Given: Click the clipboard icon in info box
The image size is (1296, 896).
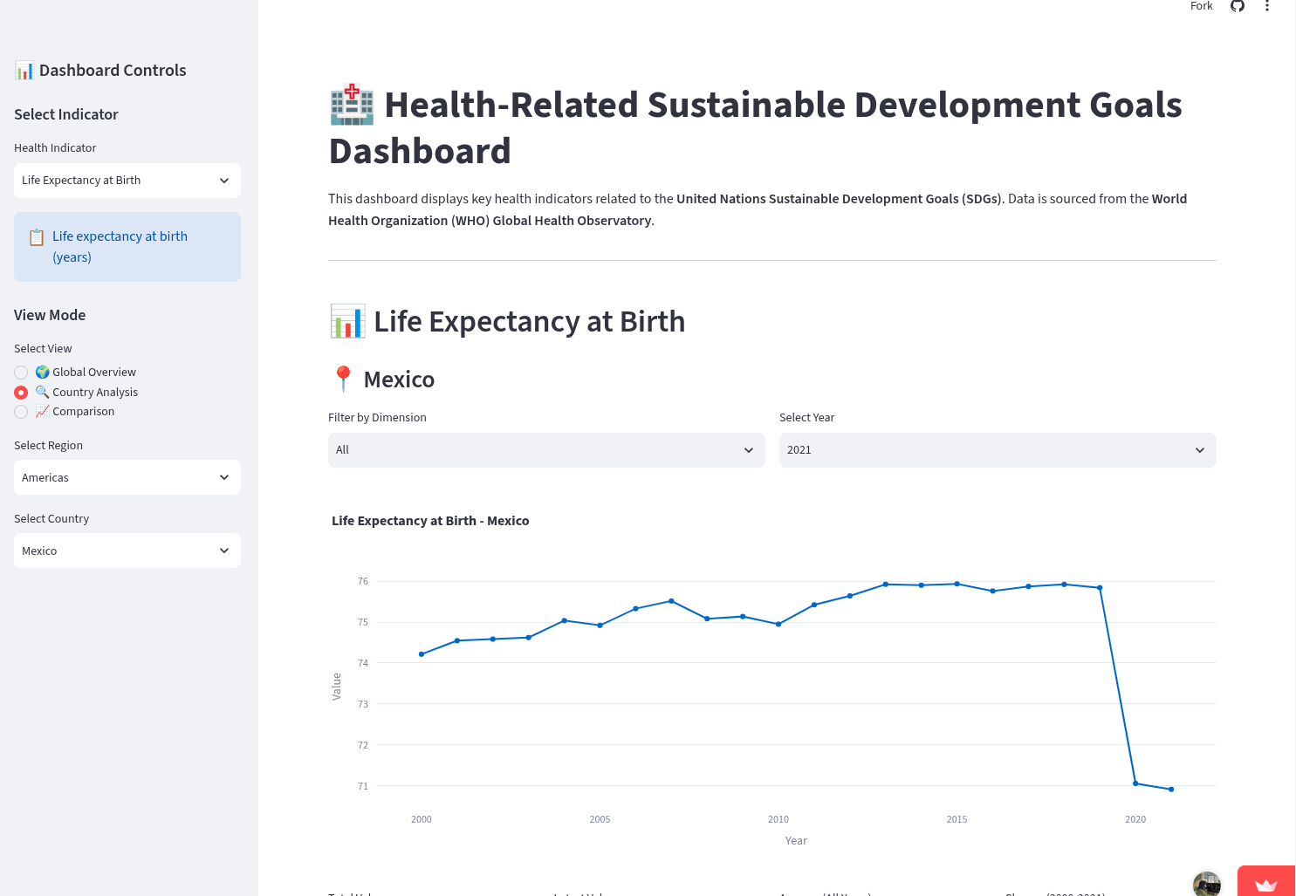Looking at the screenshot, I should tap(37, 237).
